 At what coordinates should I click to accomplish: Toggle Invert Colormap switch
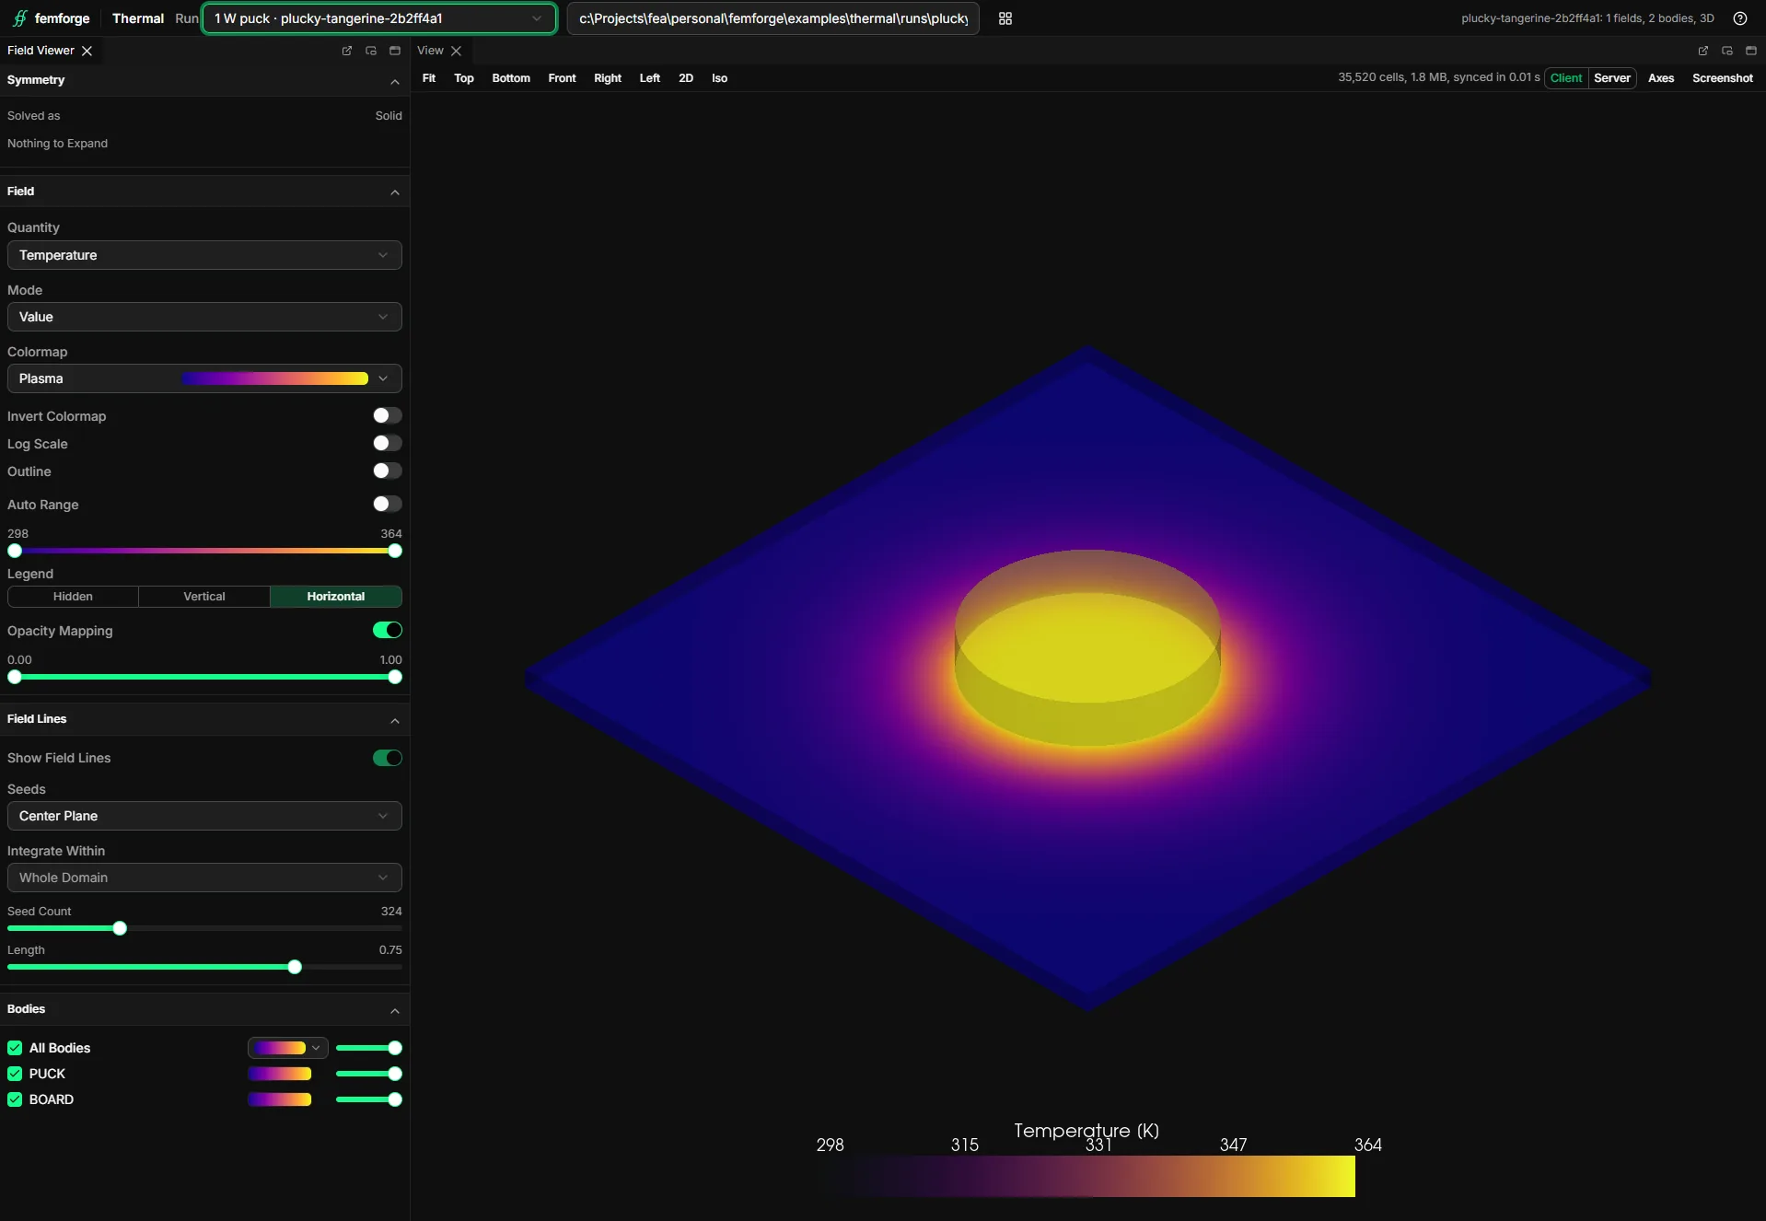[x=387, y=415]
